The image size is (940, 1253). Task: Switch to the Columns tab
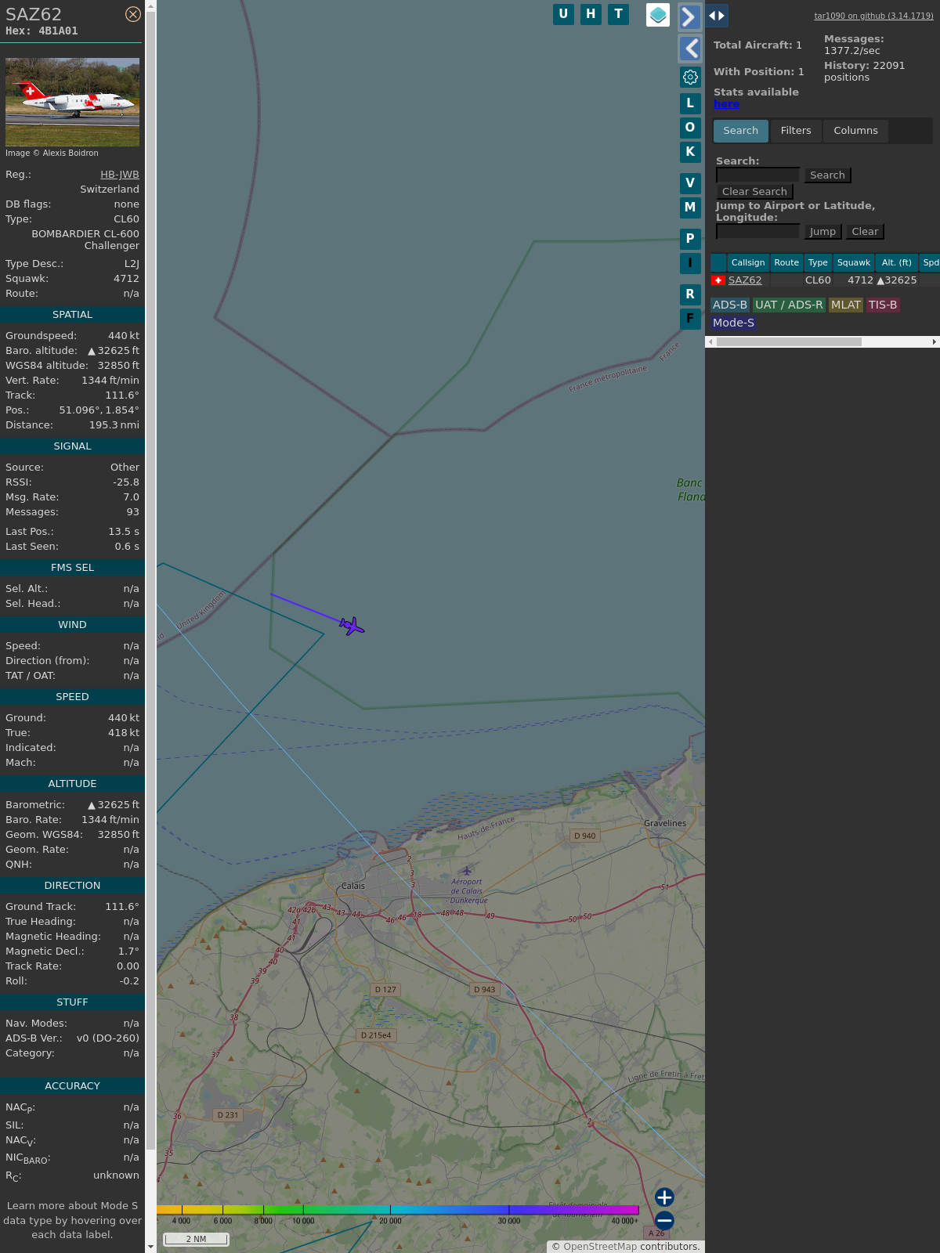pyautogui.click(x=855, y=131)
